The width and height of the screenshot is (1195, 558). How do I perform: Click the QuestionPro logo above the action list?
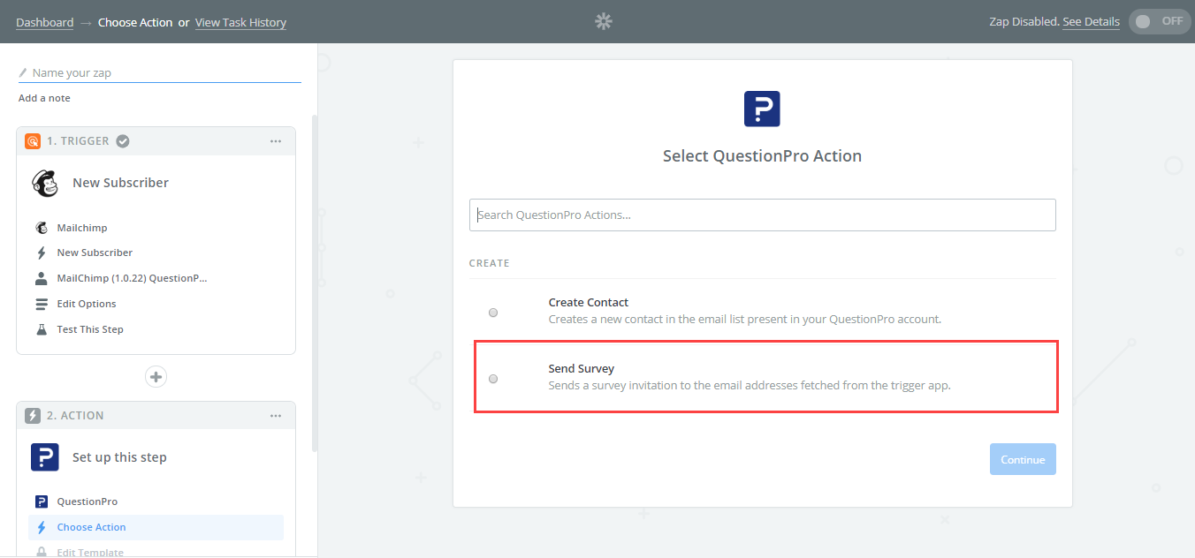coord(762,109)
